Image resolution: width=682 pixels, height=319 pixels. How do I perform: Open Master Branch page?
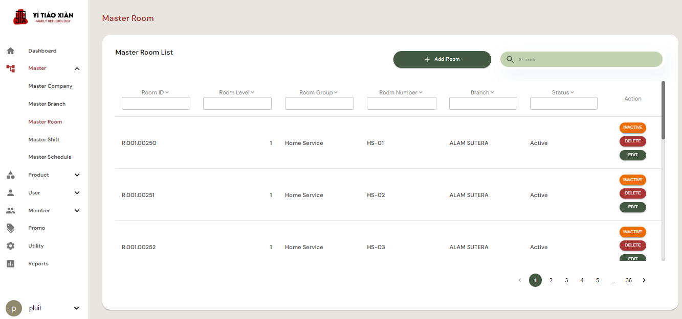(47, 104)
